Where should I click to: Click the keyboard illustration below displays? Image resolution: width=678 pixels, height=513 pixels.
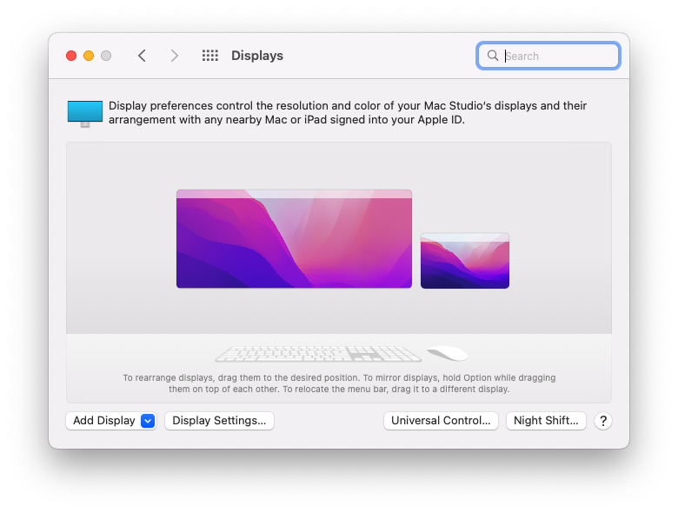[318, 353]
